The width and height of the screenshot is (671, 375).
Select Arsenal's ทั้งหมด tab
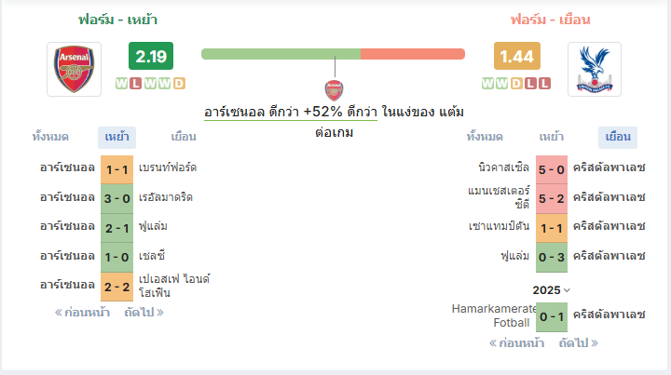50,137
